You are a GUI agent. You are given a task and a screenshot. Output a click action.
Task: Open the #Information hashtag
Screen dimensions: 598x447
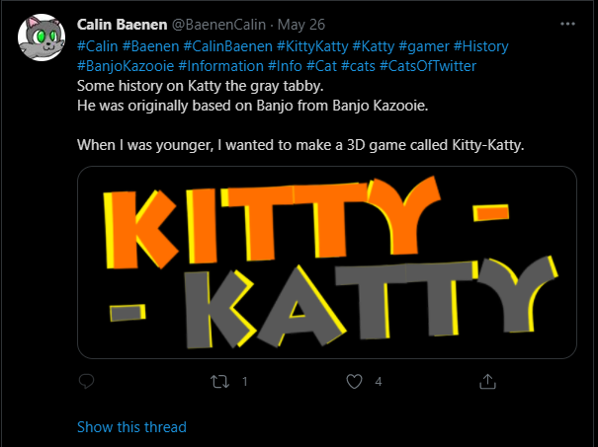click(220, 66)
